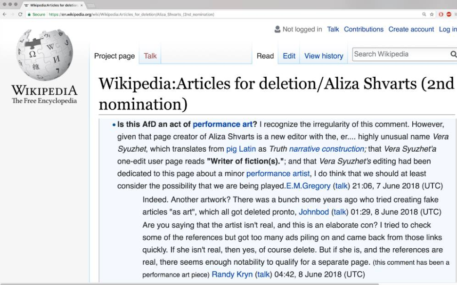Open the bold performance art link
Viewport: 457px width, 285px height.
[x=222, y=124]
